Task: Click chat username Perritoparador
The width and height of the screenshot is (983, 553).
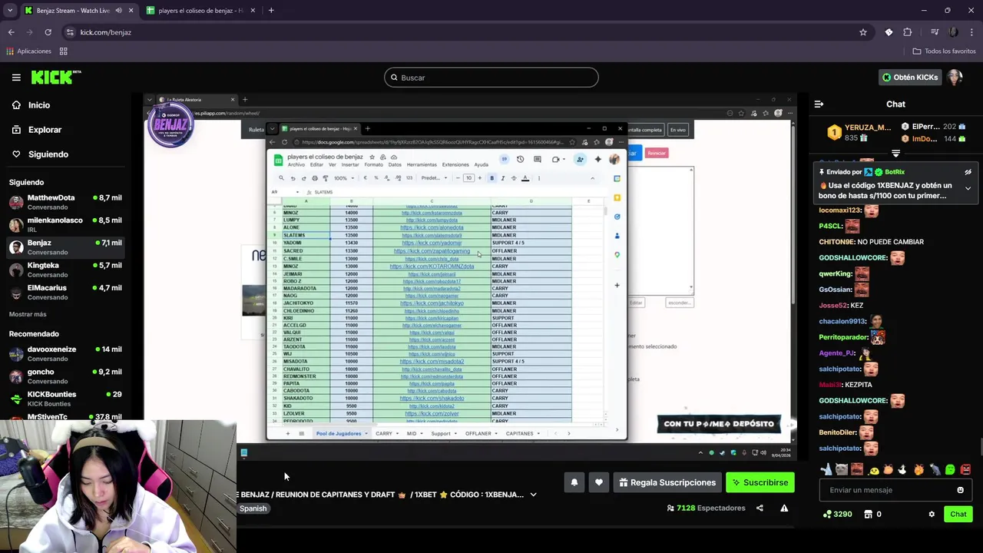Action: pyautogui.click(x=843, y=337)
